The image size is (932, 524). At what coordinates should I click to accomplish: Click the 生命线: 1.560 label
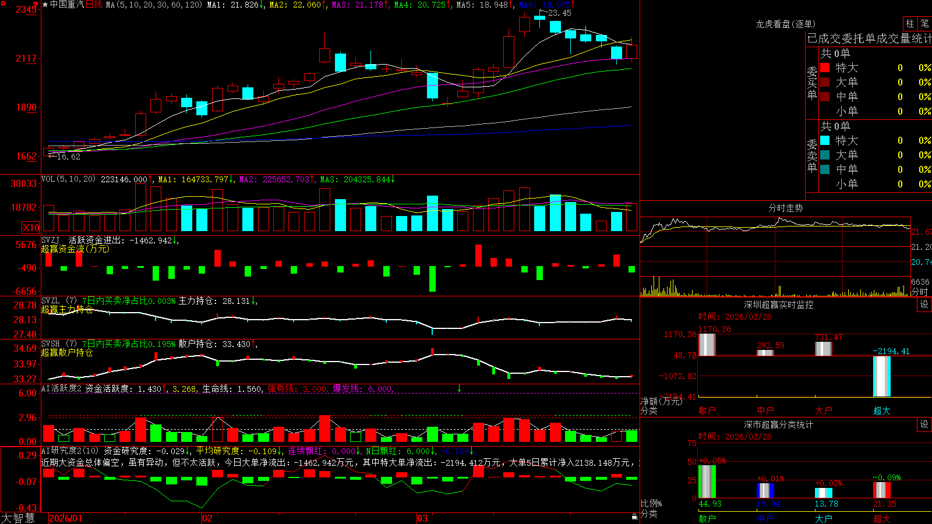(x=232, y=388)
